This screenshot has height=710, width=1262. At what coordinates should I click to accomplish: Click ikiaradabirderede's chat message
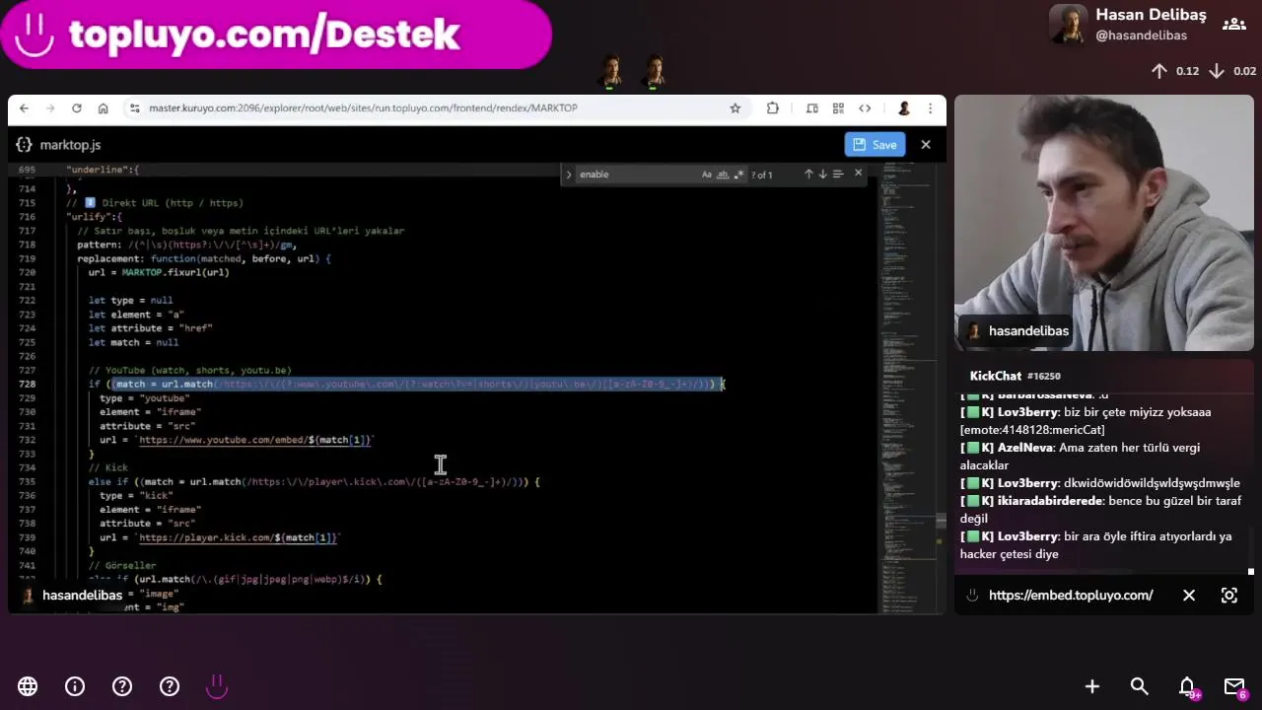1100,510
